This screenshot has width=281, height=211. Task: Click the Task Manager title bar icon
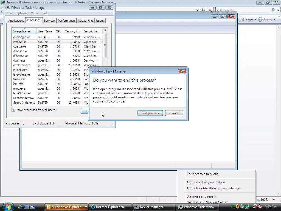pyautogui.click(x=7, y=7)
